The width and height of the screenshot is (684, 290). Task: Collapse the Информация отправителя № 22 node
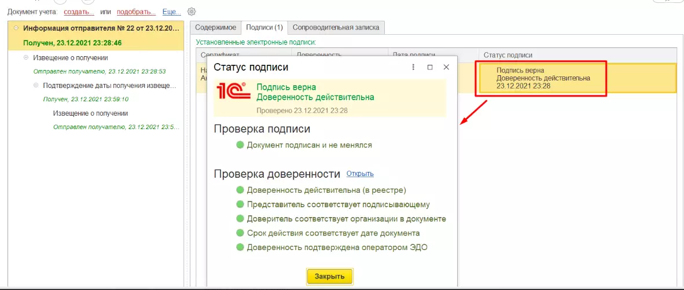click(16, 28)
